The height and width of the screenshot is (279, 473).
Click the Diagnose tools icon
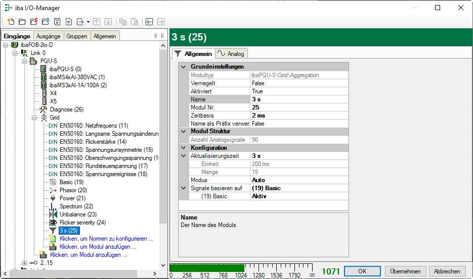(x=44, y=109)
